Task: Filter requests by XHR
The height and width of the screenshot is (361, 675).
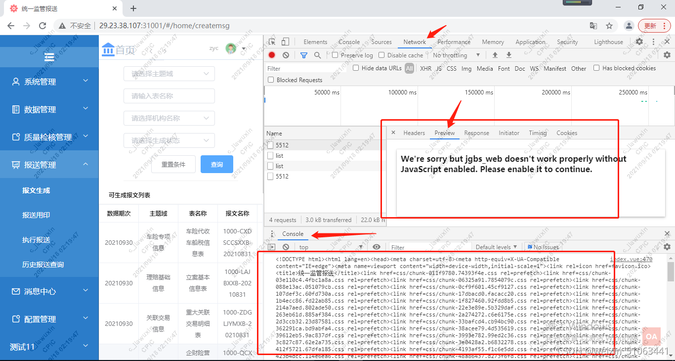Action: click(x=425, y=68)
